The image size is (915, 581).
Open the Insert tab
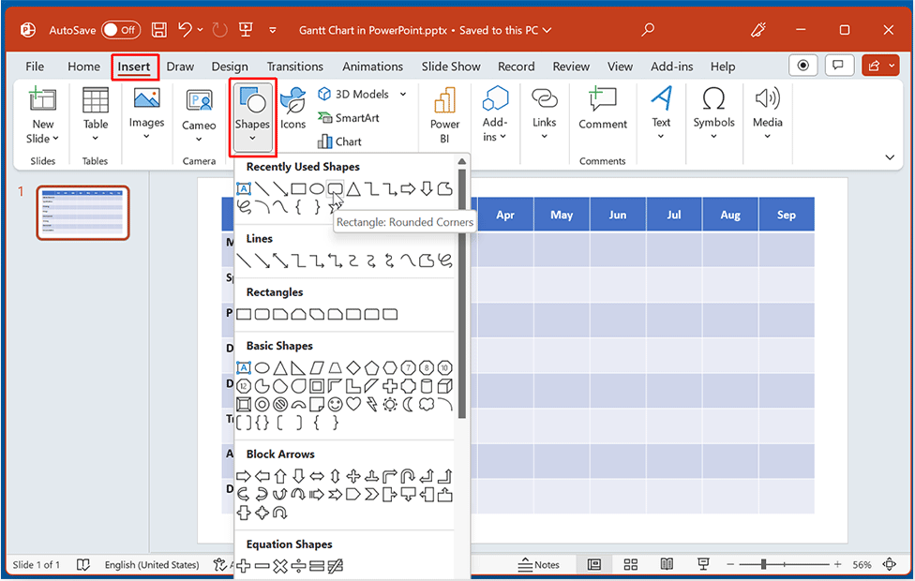tap(134, 67)
